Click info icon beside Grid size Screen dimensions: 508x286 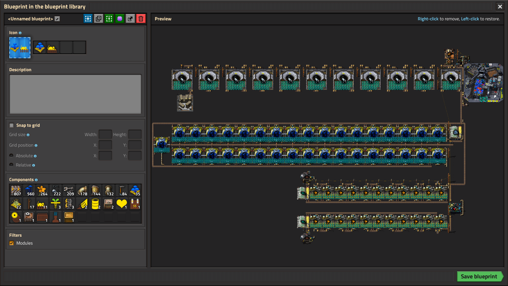point(28,135)
